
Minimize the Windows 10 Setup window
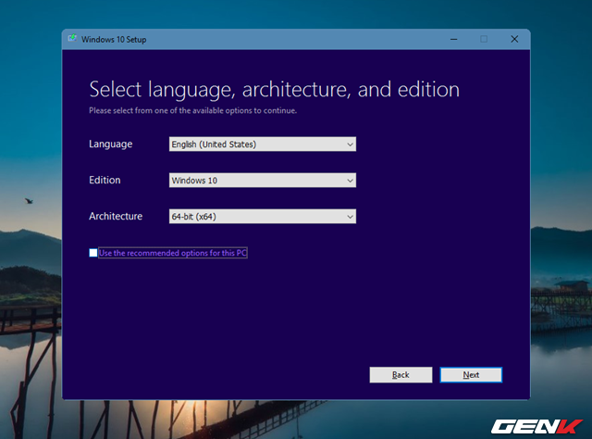click(x=454, y=39)
